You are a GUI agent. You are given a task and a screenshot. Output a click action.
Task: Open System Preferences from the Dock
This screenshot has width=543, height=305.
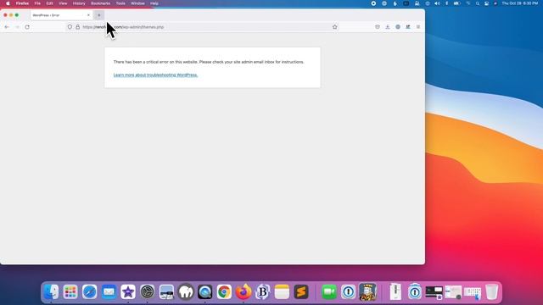click(x=147, y=291)
